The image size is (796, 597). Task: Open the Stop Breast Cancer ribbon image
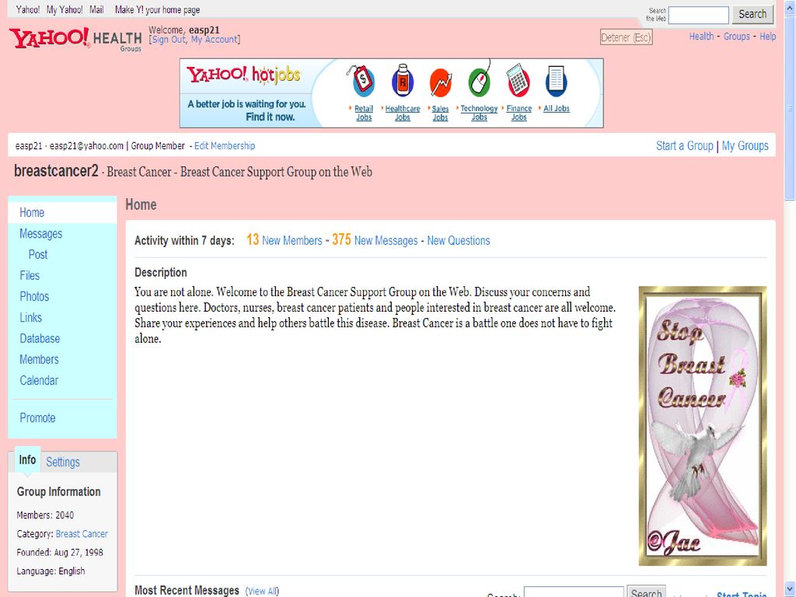703,425
